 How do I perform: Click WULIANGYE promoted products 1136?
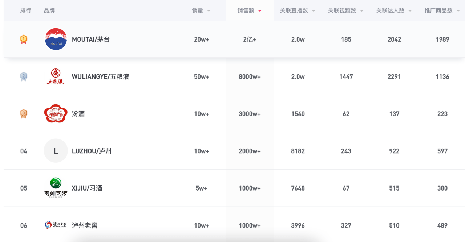click(442, 77)
